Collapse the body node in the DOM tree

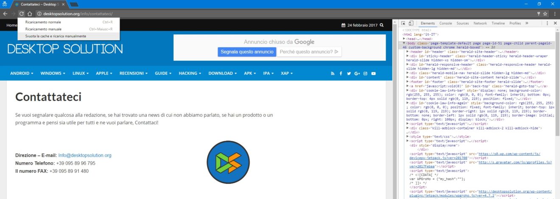(404, 43)
